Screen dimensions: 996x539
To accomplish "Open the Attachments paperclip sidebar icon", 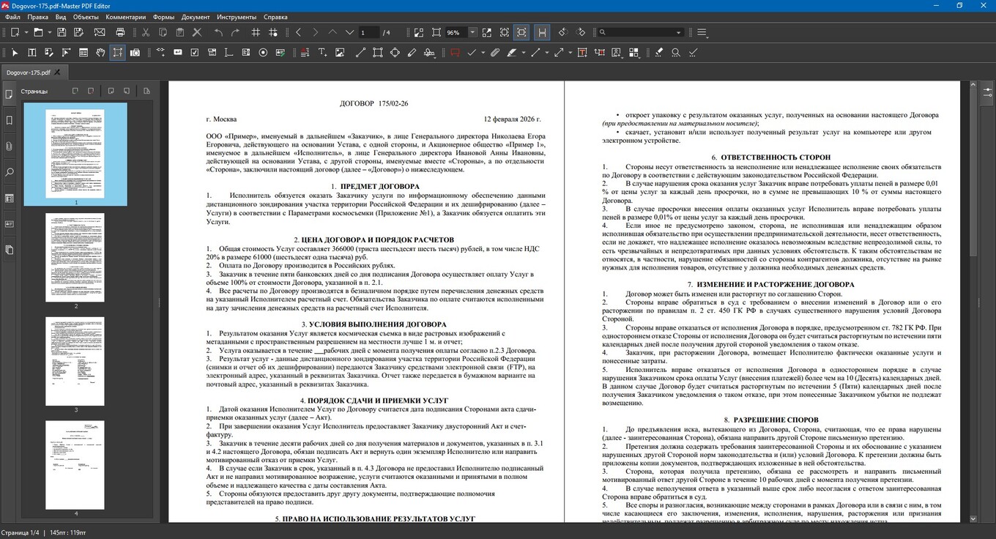I will coord(9,146).
